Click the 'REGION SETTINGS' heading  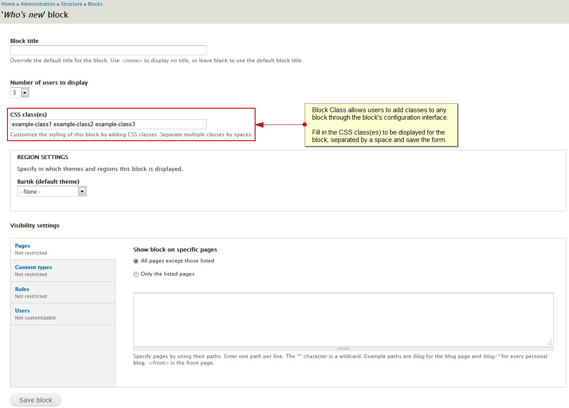(x=43, y=157)
